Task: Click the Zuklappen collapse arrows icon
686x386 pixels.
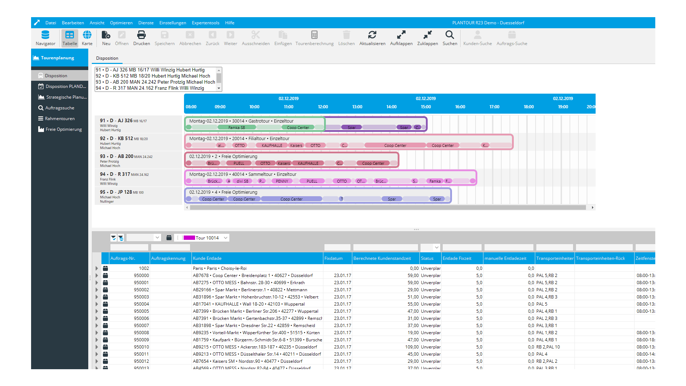Action: tap(427, 35)
